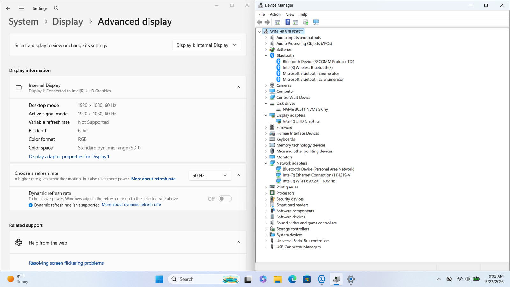
Task: Open Copilot from the taskbar
Action: (x=263, y=279)
